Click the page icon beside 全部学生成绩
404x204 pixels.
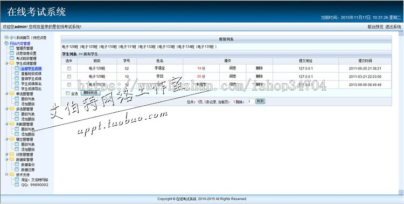[x=17, y=69]
